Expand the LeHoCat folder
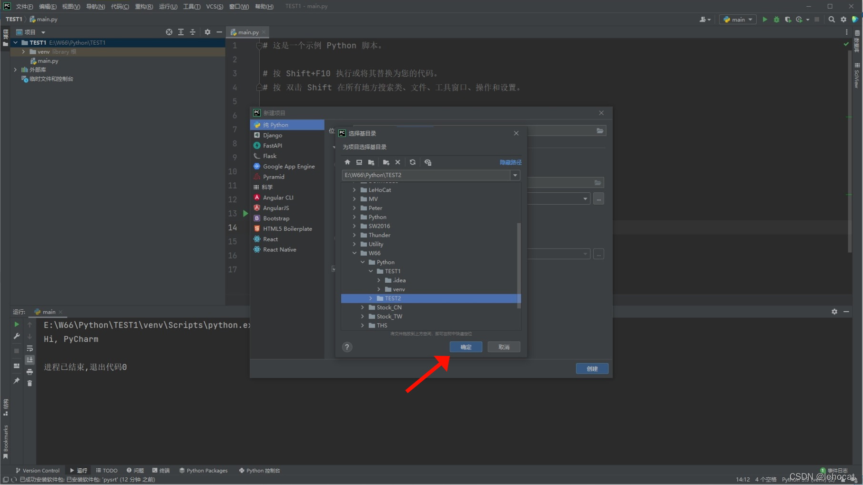This screenshot has width=863, height=485. pos(355,190)
